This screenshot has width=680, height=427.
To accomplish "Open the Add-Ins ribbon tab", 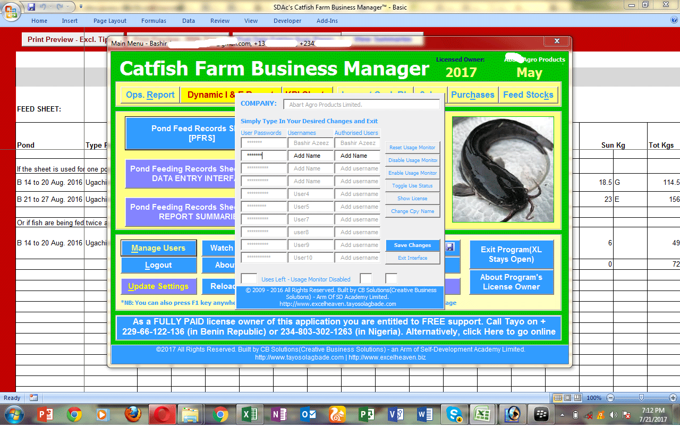I will [327, 21].
